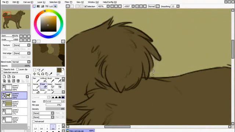Choose the rotate view tool
Viewport: 235px width, 132px height.
coord(43,74)
